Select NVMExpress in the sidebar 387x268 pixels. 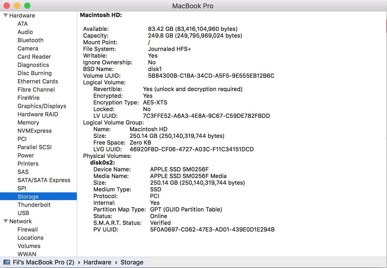(35, 131)
